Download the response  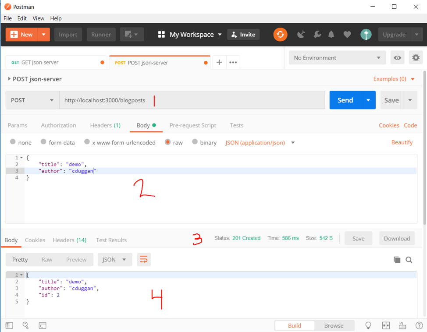click(397, 238)
